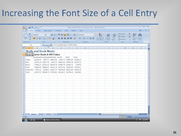Open Font dialog box launcher
This screenshot has height=136, width=181.
tap(56, 42)
